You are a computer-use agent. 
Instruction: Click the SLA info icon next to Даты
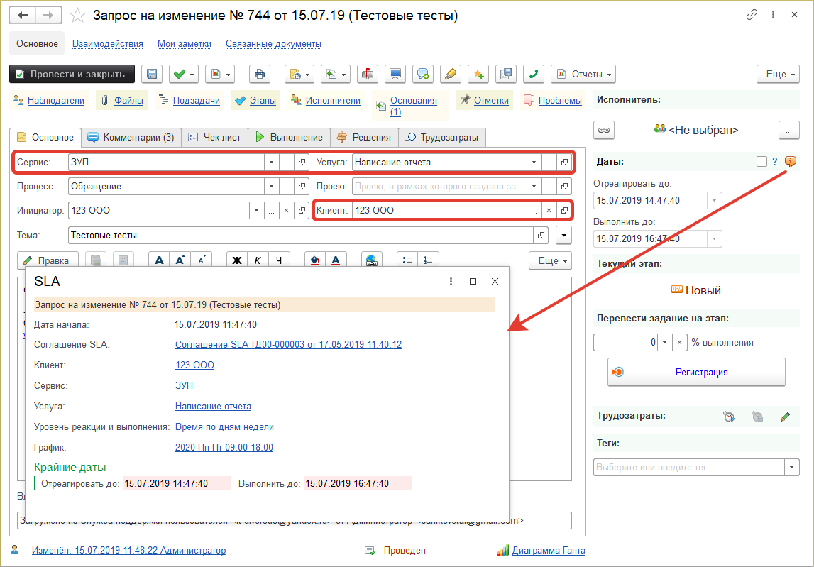(790, 162)
